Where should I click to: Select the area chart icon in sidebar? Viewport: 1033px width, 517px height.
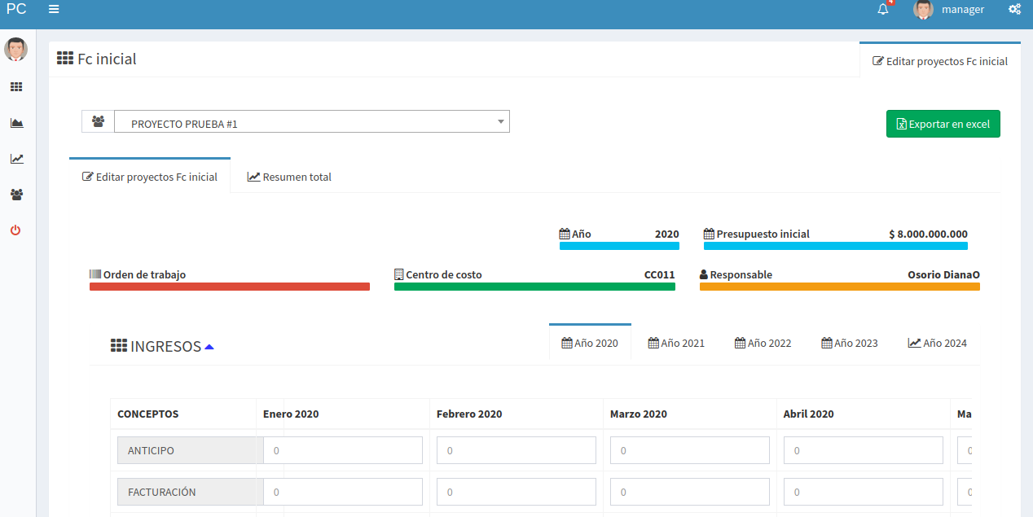pos(16,123)
